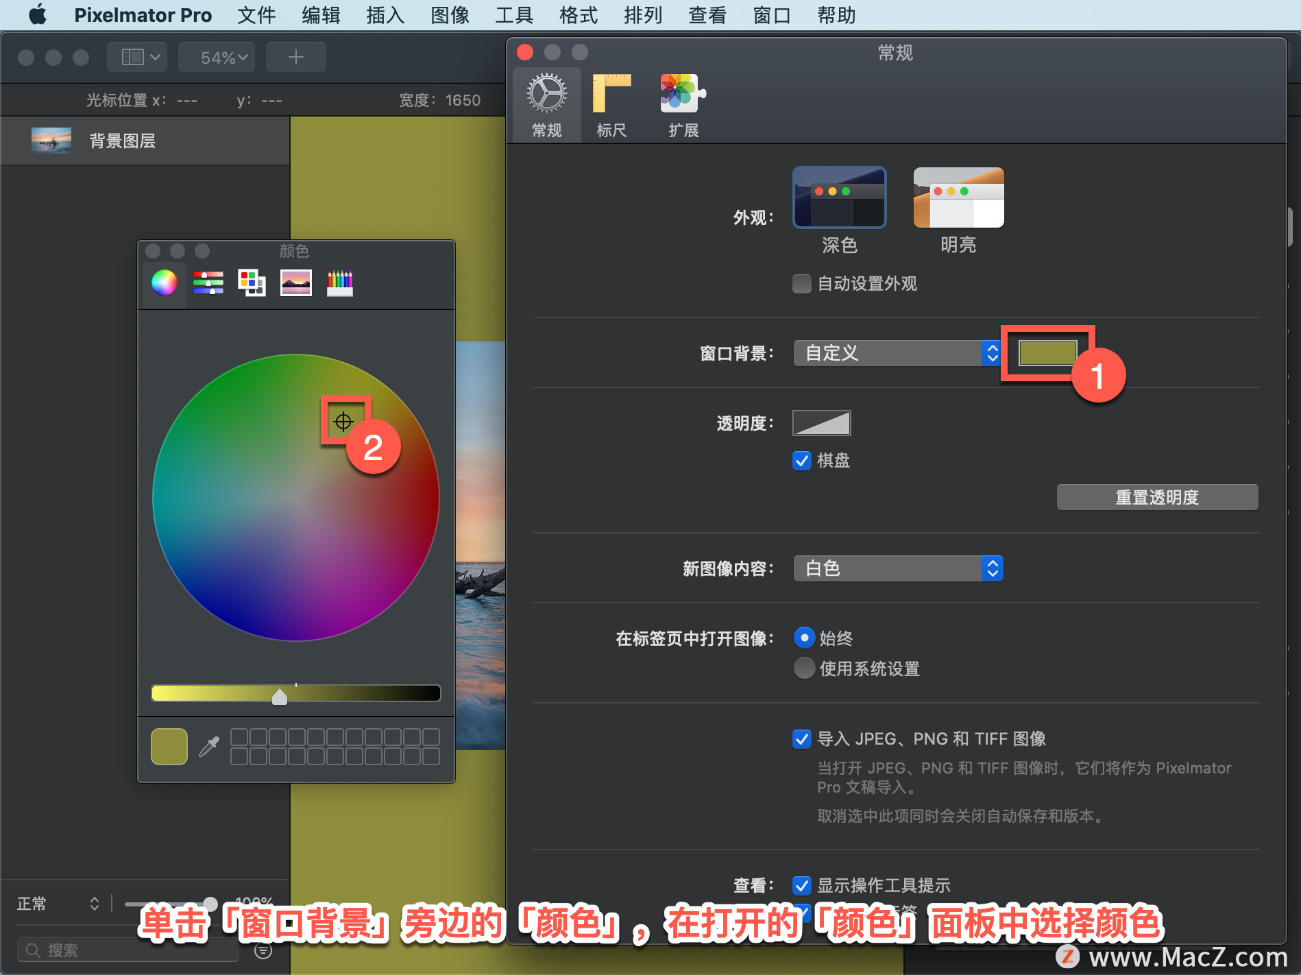Click the color wheel in Colors panel
Viewport: 1301px width, 975px height.
coord(295,498)
